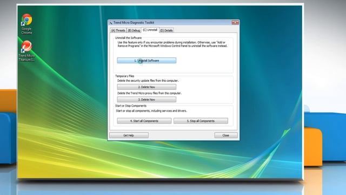Click text 'Start or stop all components, including services and drivers.'
This screenshot has width=346, height=195.
click(151, 110)
